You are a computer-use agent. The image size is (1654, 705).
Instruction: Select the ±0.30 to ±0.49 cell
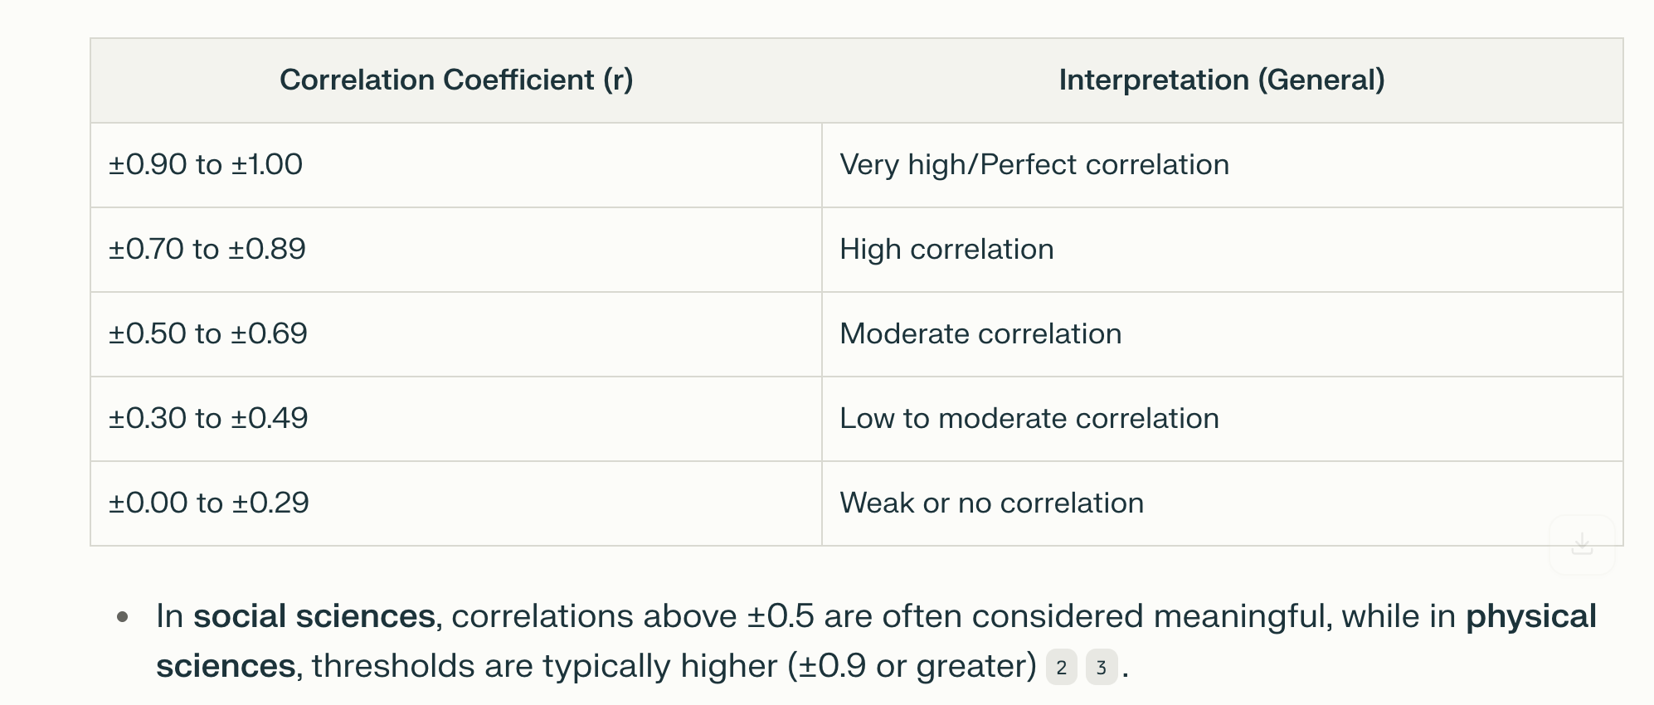pos(456,419)
